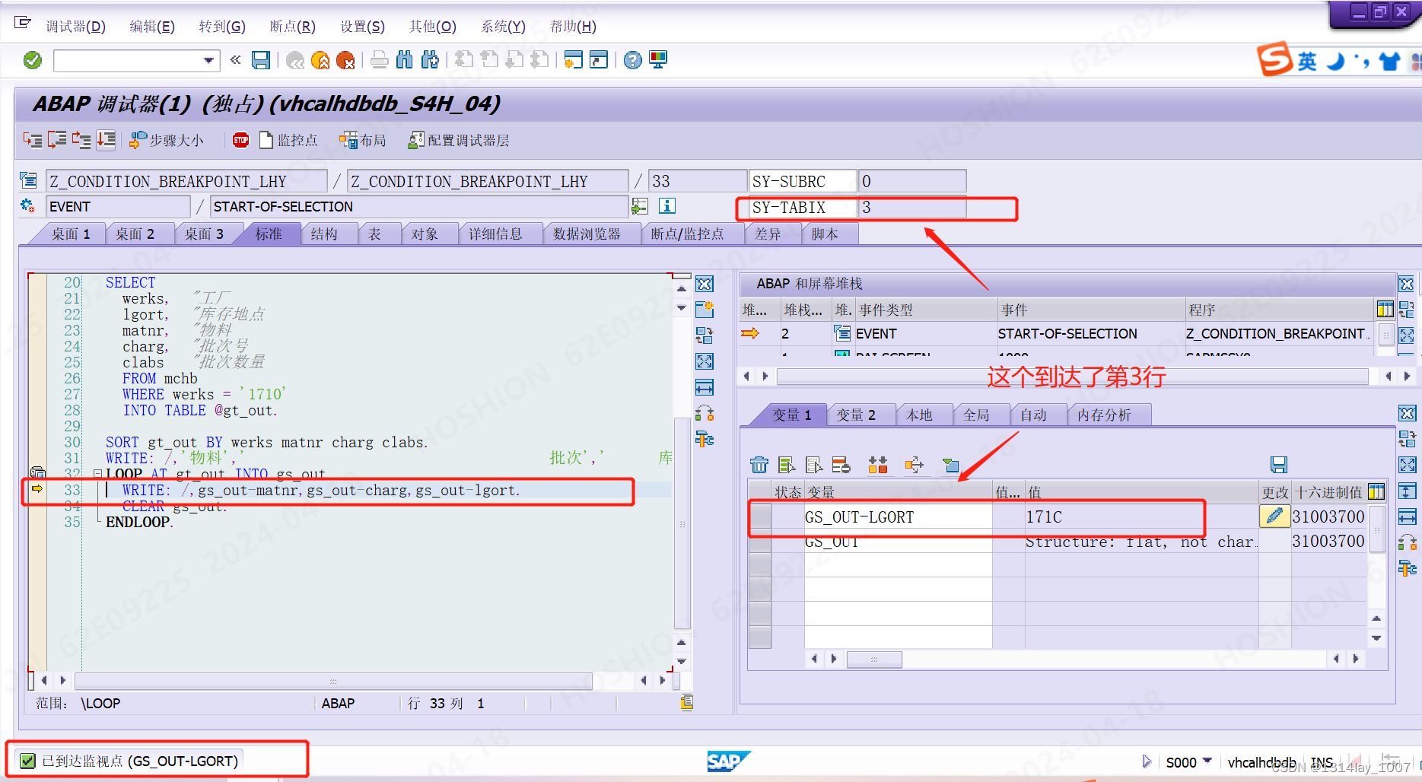Click the Single Step debugger icon
This screenshot has height=782, width=1422.
coord(33,140)
